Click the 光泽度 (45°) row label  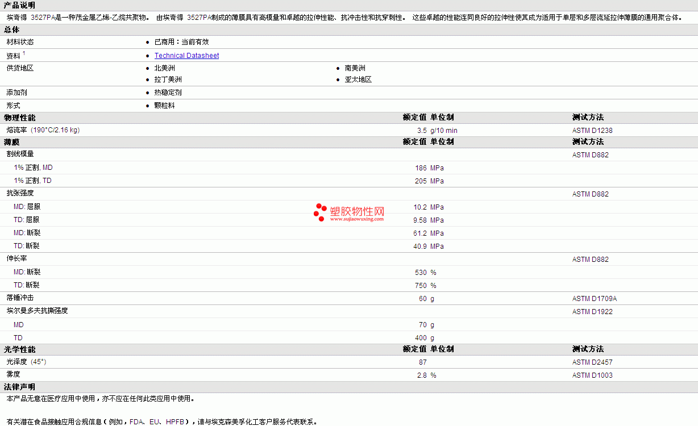tap(26, 362)
